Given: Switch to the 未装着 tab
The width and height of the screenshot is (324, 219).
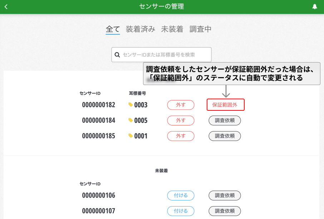Looking at the screenshot, I should (172, 29).
